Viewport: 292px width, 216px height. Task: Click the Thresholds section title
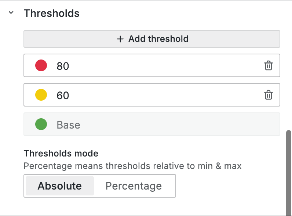tap(51, 13)
